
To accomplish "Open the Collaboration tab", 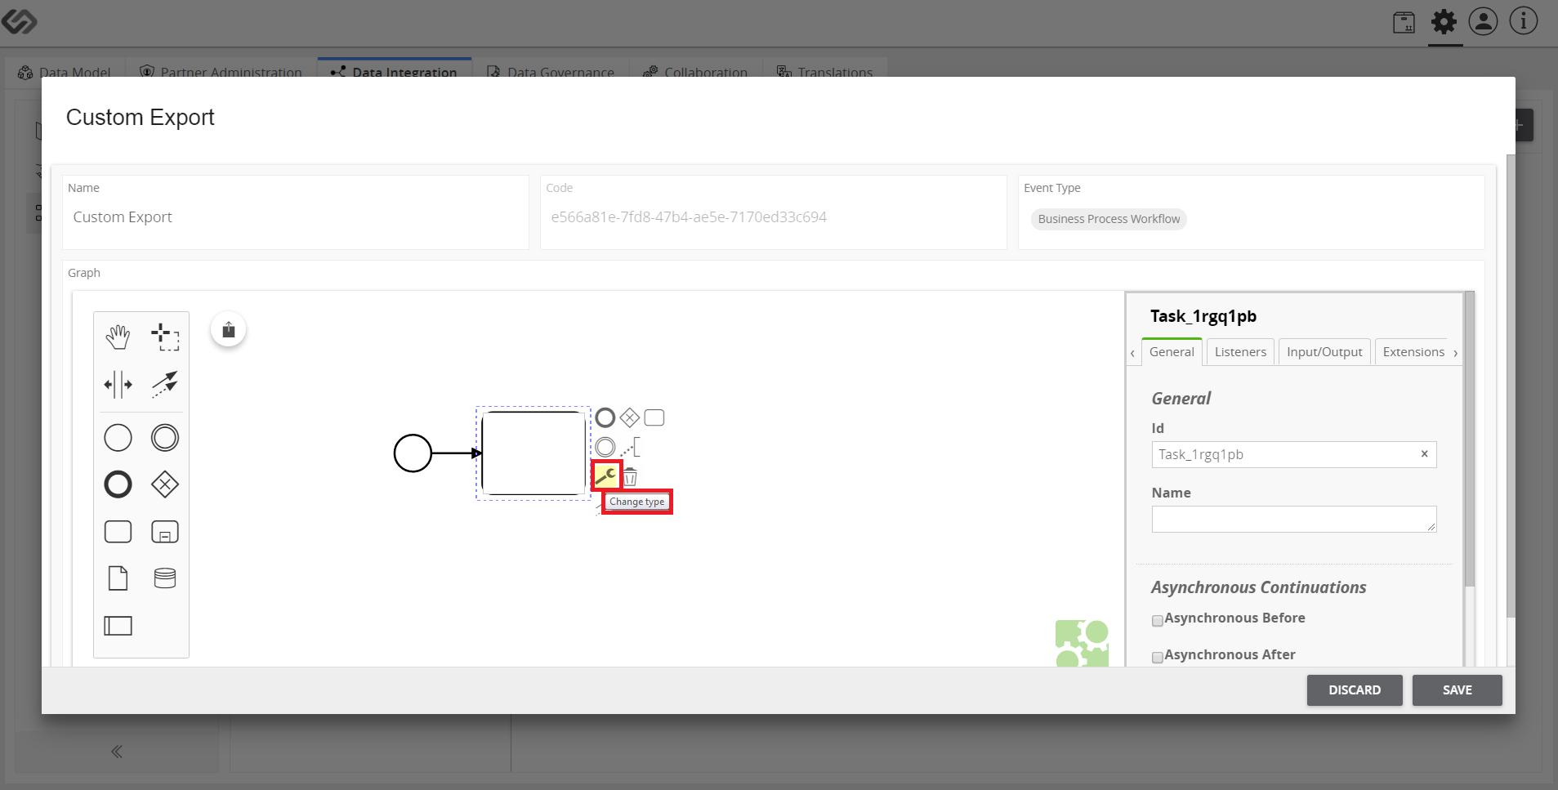I will (695, 72).
